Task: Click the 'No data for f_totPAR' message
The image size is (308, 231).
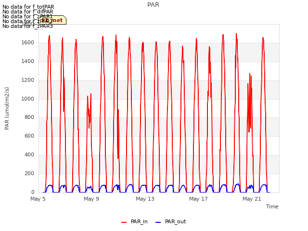Action: tap(28, 7)
